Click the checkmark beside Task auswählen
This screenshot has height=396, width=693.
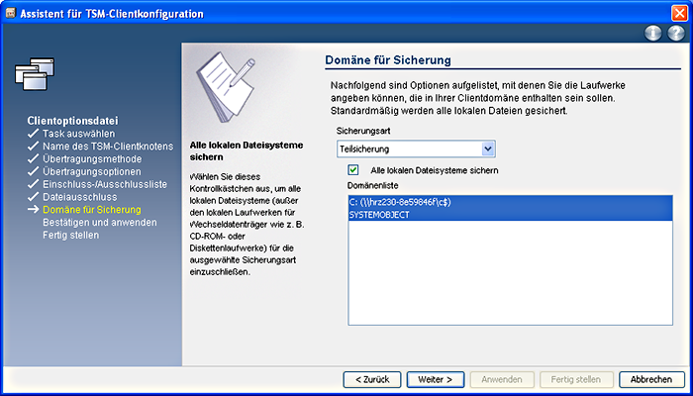click(x=33, y=133)
